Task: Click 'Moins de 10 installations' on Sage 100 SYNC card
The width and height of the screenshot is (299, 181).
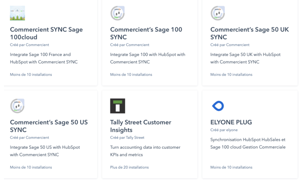Action: (x=131, y=75)
